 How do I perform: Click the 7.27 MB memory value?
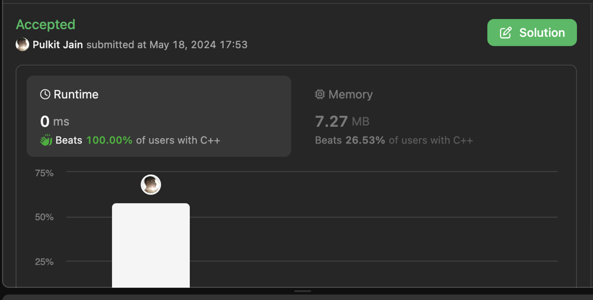pyautogui.click(x=342, y=122)
